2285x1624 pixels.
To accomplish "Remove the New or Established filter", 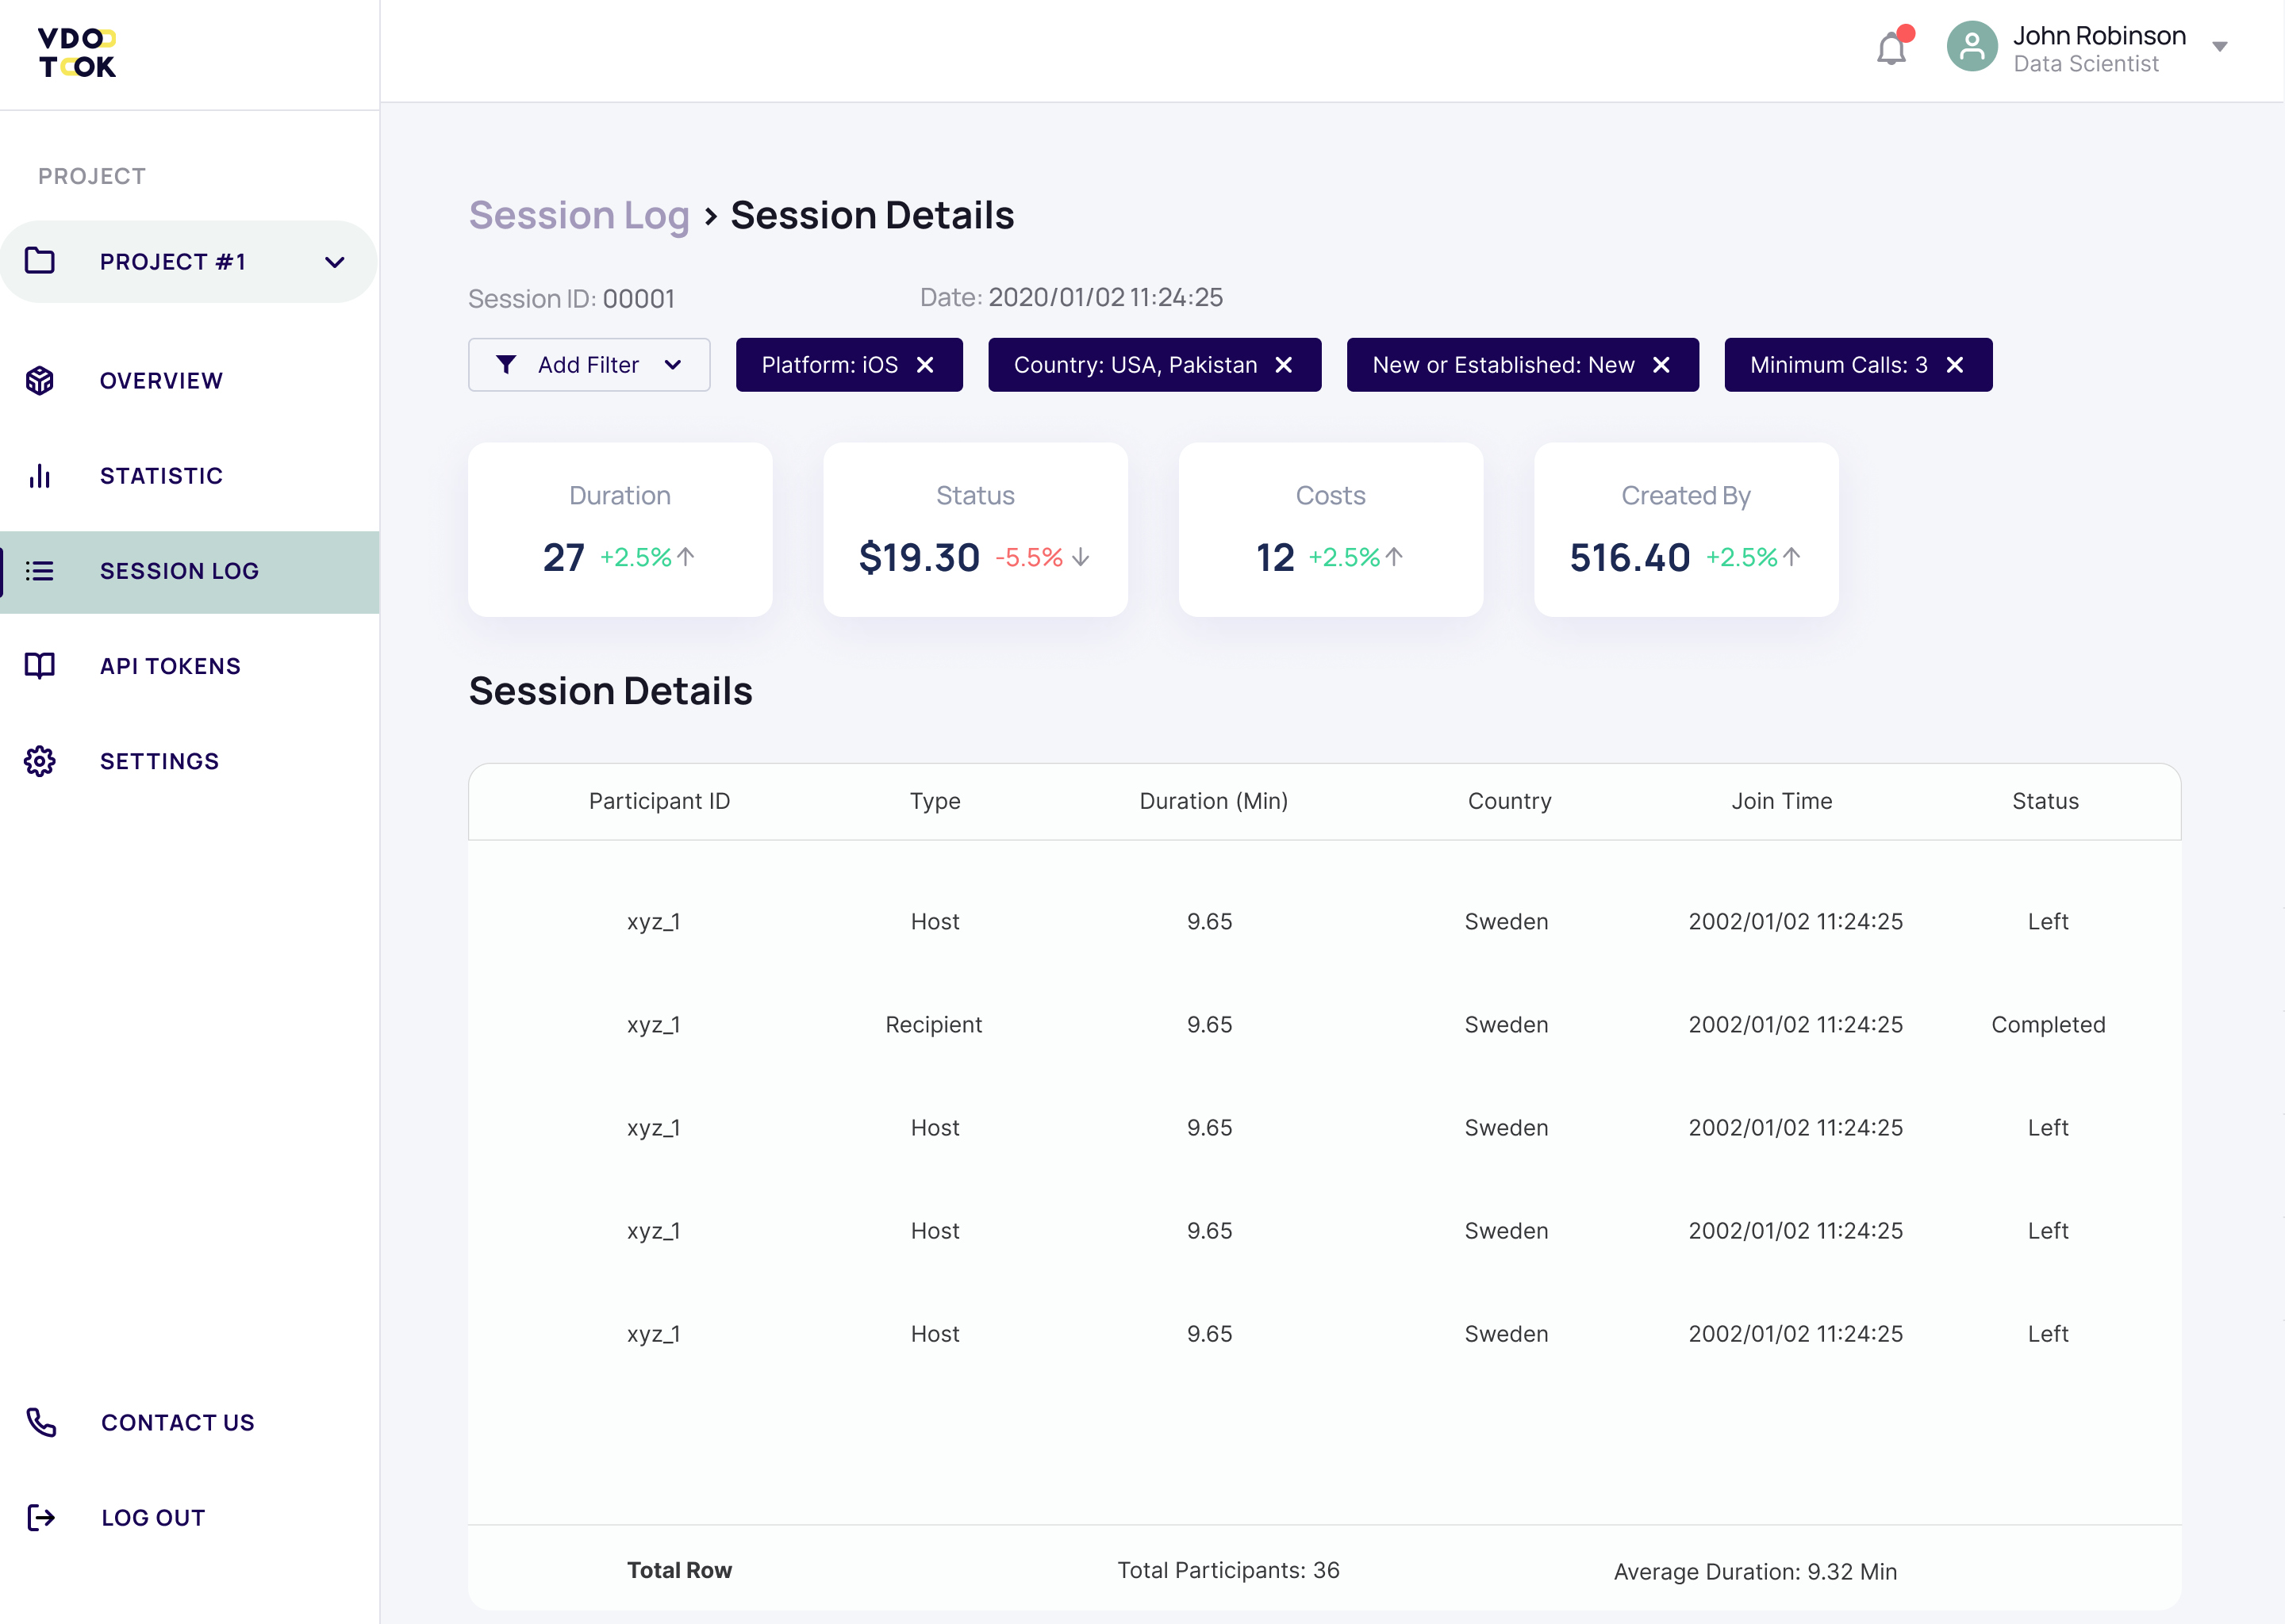I will 1661,365.
